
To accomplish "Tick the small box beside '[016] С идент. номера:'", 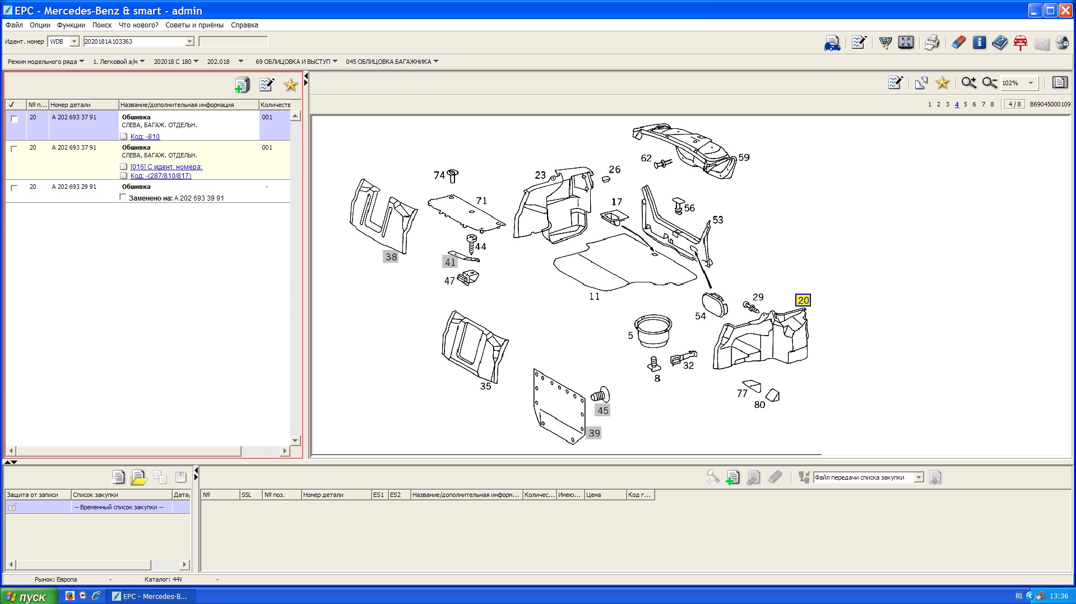I will (124, 166).
